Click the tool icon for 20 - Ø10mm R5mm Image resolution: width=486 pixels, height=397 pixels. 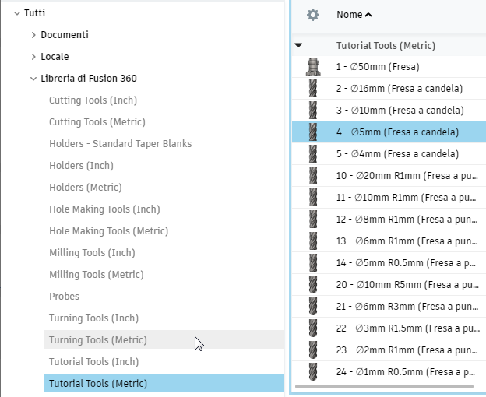pos(313,285)
